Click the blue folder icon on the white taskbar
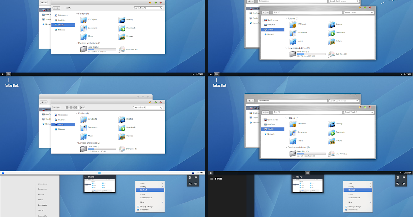This screenshot has width=413, height=217. (99, 173)
